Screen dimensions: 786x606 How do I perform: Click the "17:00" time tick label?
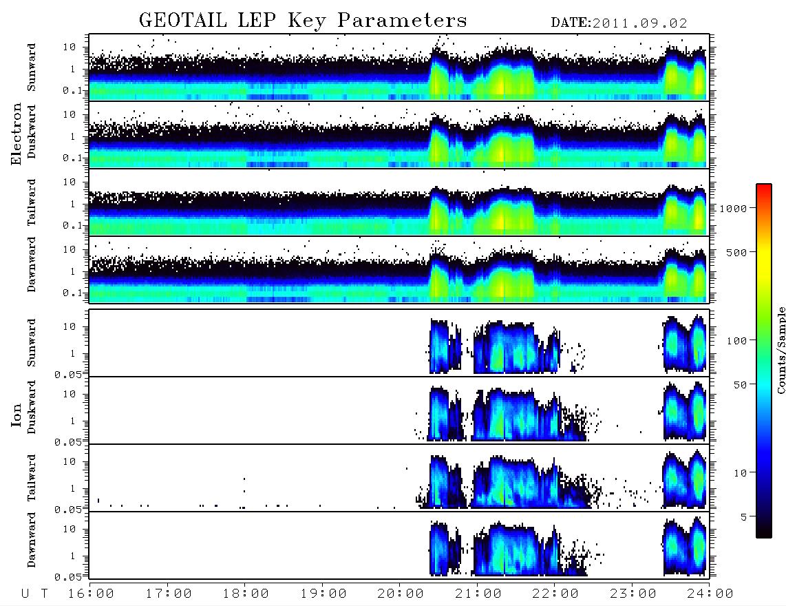[x=169, y=594]
